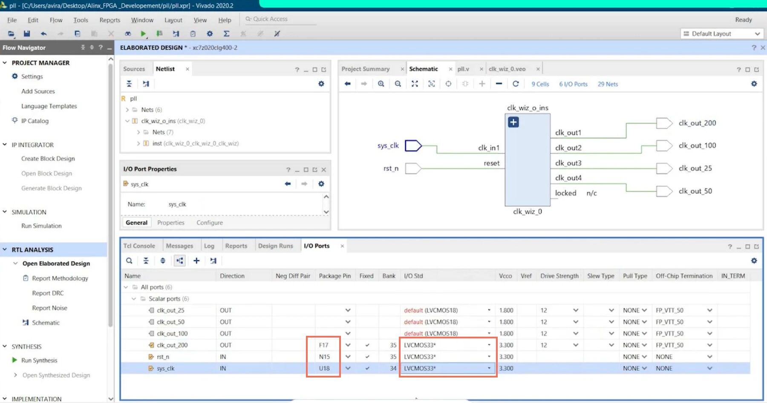The width and height of the screenshot is (767, 403).
Task: Regenerate the schematic with refresh icon
Action: pyautogui.click(x=516, y=84)
